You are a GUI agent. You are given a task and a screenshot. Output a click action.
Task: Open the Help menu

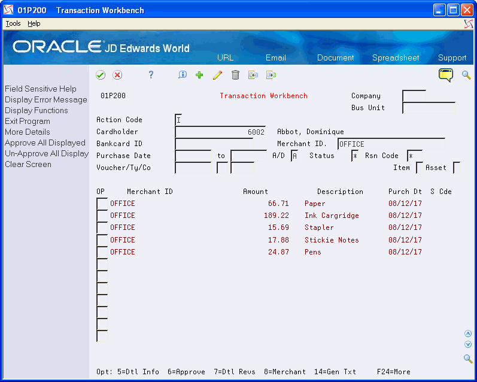(x=34, y=23)
